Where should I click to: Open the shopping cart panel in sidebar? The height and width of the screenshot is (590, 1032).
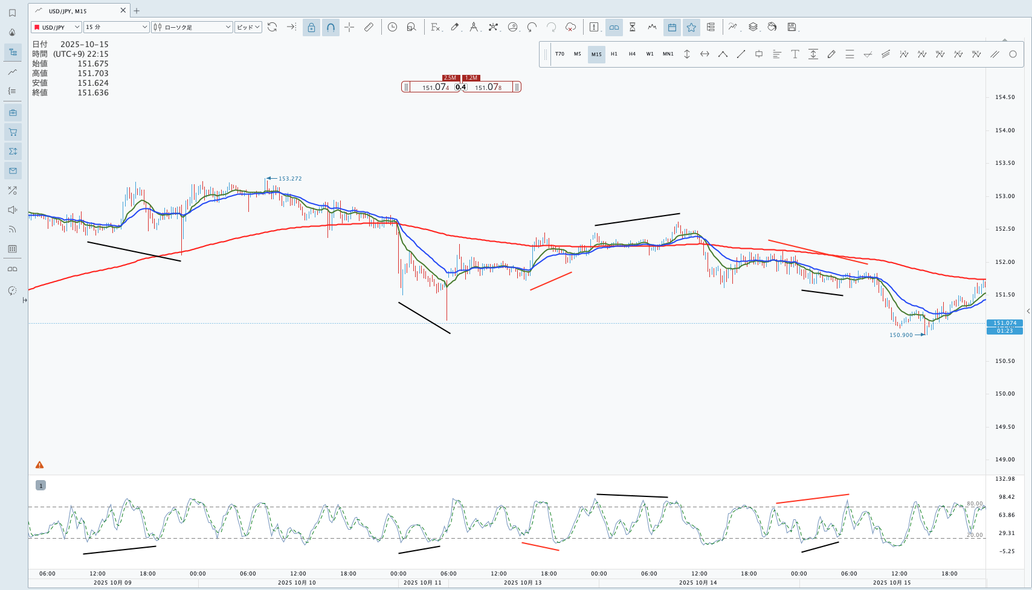(x=13, y=132)
